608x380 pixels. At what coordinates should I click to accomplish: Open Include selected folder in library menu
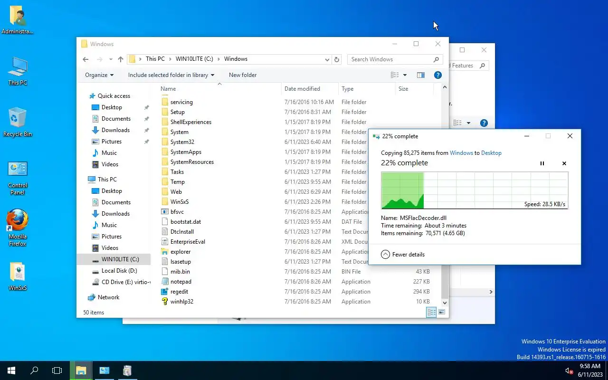(171, 75)
